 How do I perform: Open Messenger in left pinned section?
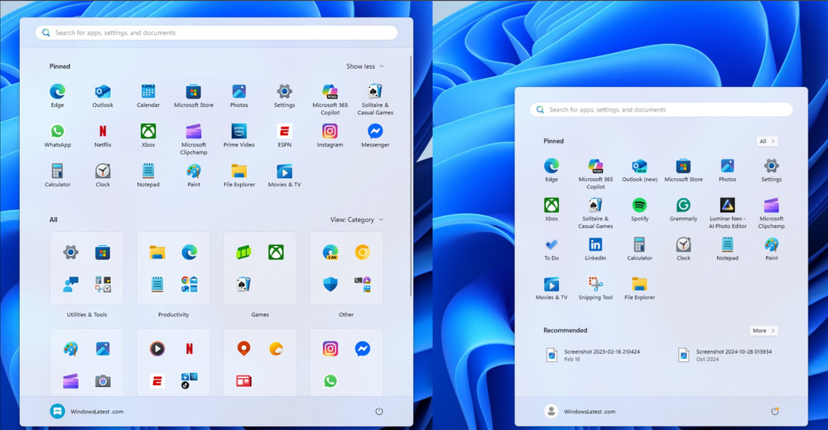pos(375,135)
